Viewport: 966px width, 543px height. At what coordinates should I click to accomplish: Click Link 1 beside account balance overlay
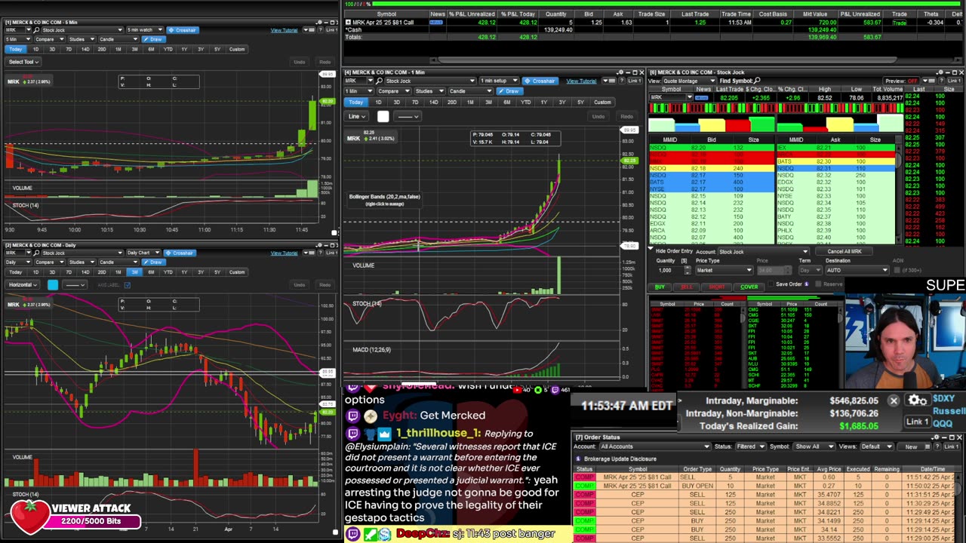coord(917,422)
